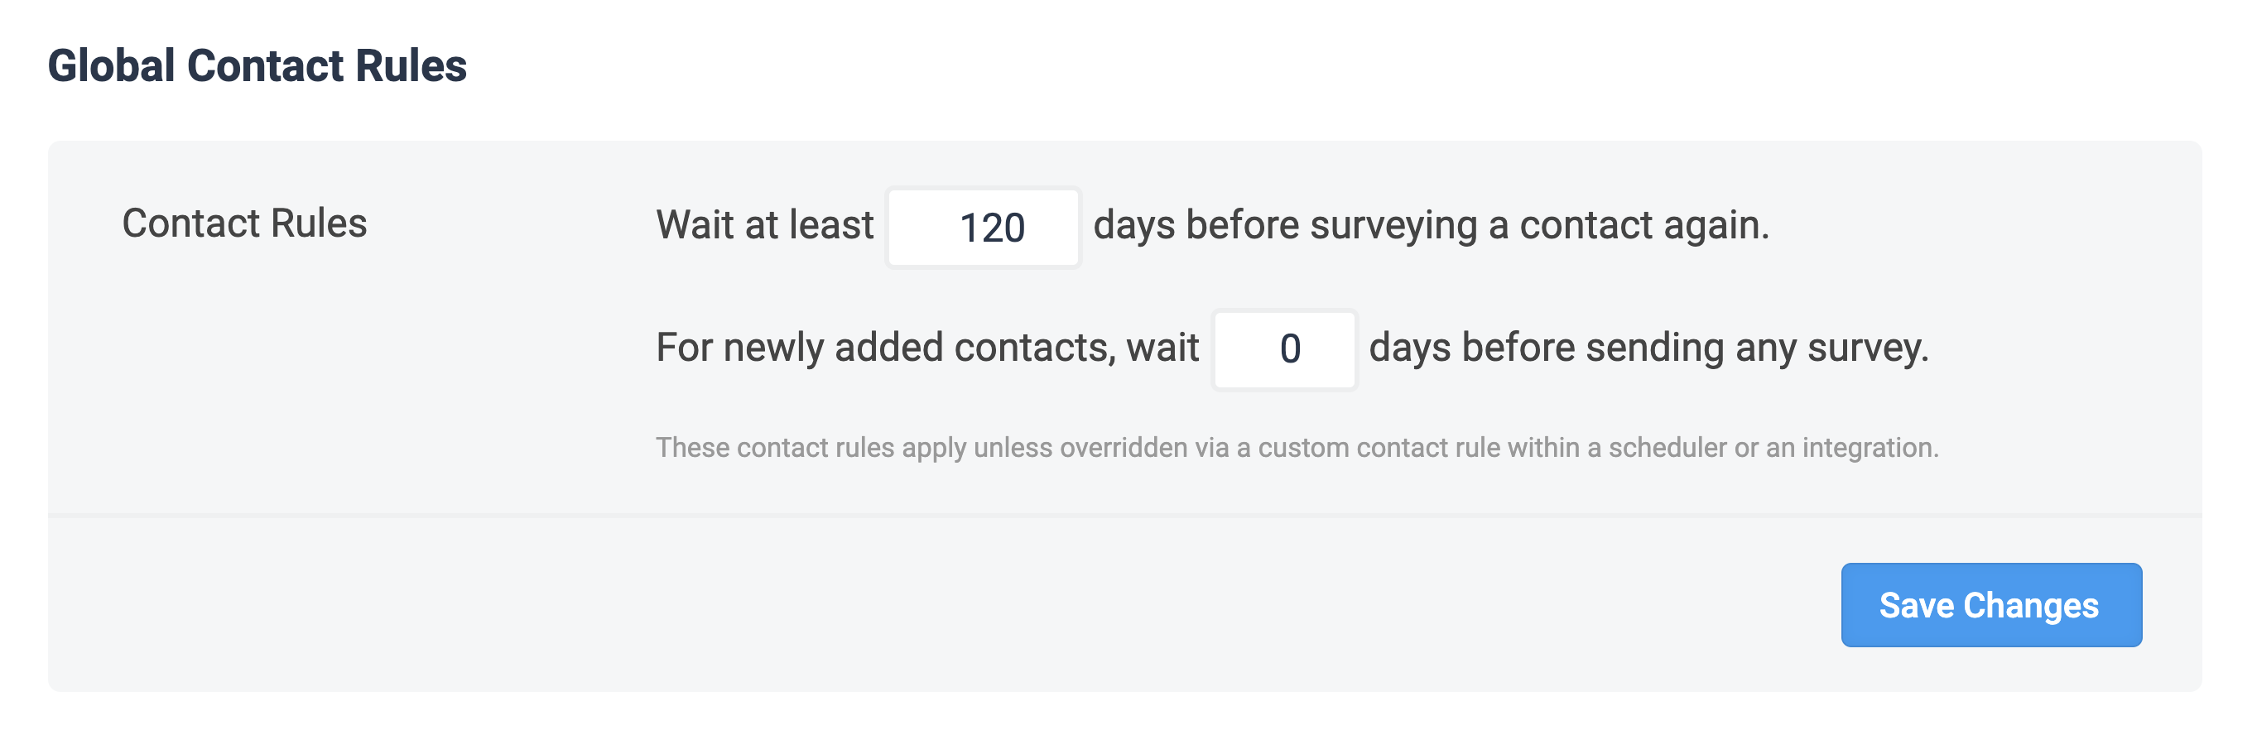Click the Save Changes button

coord(1990,604)
